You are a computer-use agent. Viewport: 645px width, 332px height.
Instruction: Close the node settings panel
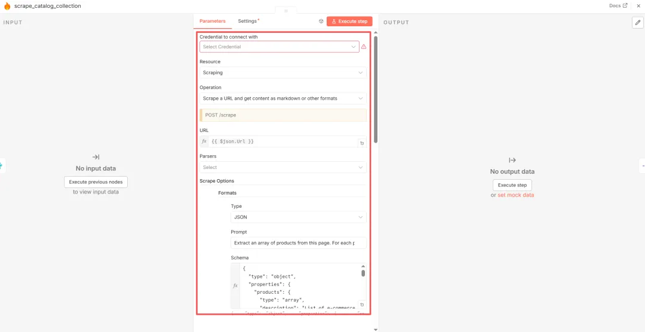point(638,6)
